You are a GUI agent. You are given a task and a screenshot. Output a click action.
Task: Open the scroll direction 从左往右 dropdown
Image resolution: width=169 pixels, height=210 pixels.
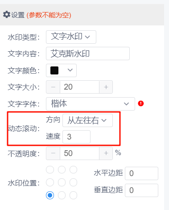tap(87, 120)
